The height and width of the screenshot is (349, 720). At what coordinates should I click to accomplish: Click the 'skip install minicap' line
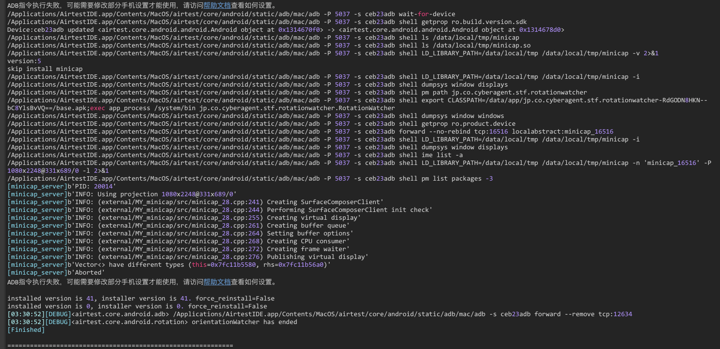pyautogui.click(x=45, y=69)
